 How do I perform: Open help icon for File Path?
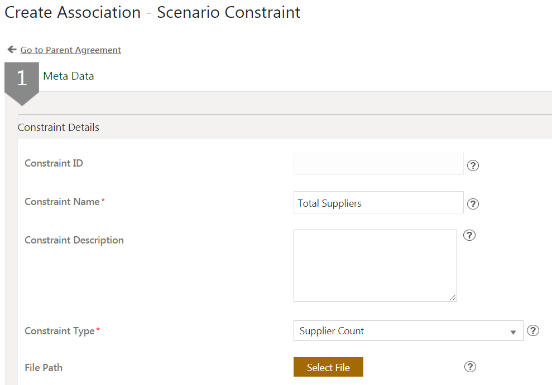click(x=470, y=367)
